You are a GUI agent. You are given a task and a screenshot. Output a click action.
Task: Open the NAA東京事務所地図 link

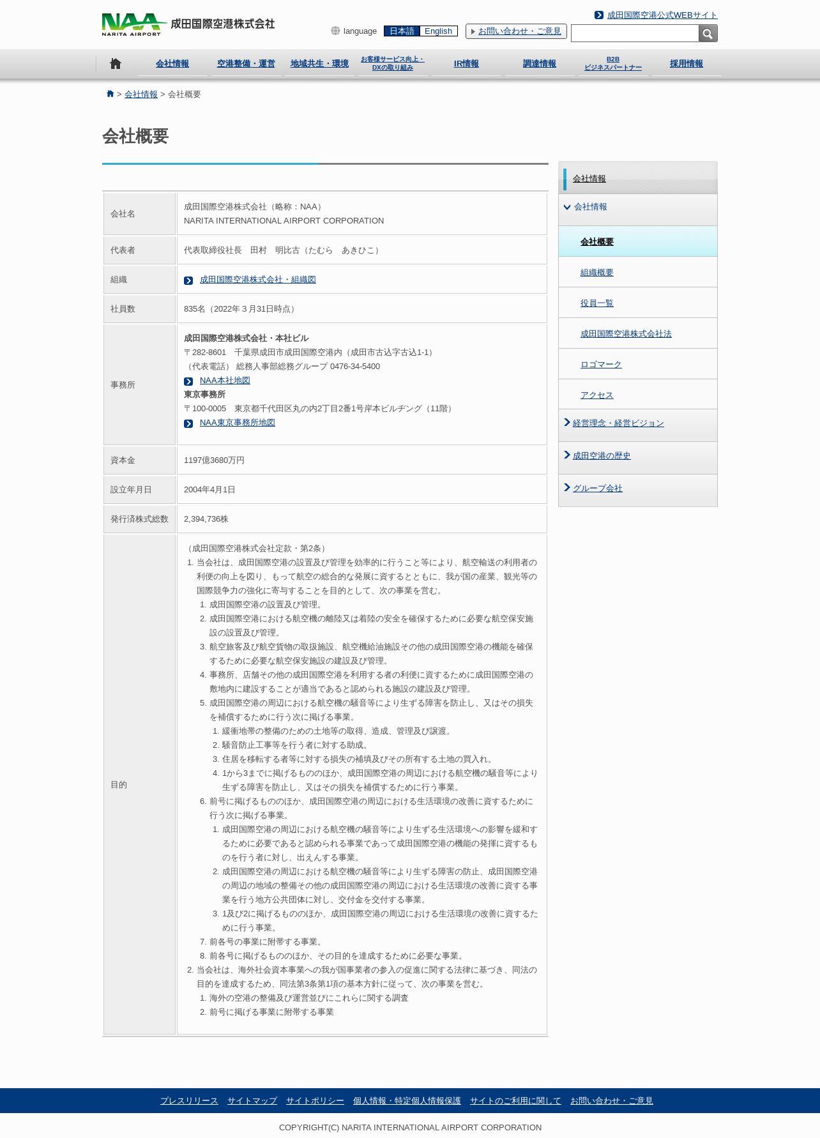[x=238, y=423]
